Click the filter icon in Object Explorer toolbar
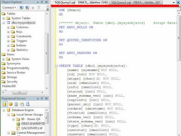Viewport: 181px width, 136px height. (38, 8)
